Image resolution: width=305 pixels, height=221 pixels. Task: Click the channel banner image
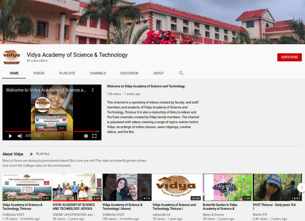point(152,22)
